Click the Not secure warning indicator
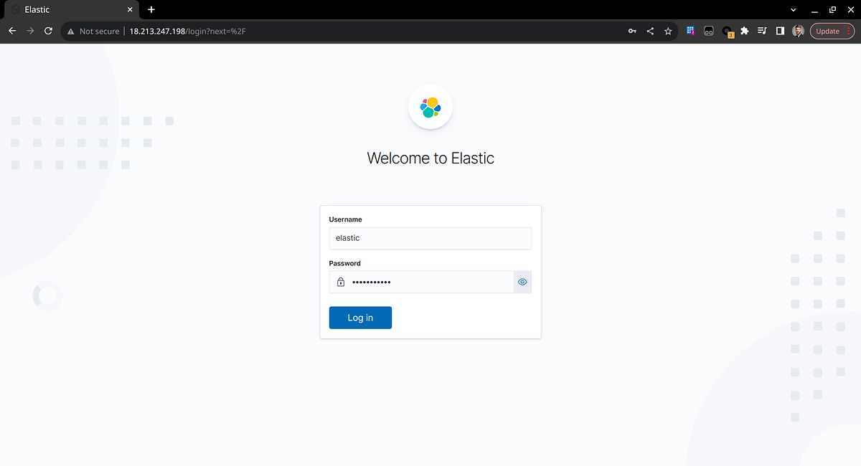Viewport: 861px width, 466px height. tap(93, 31)
